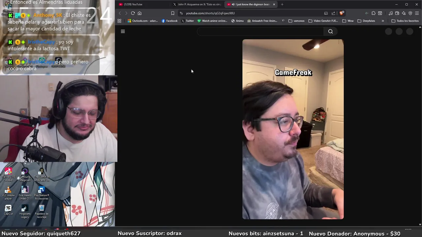Click page scrollbar down arrow

point(420,224)
